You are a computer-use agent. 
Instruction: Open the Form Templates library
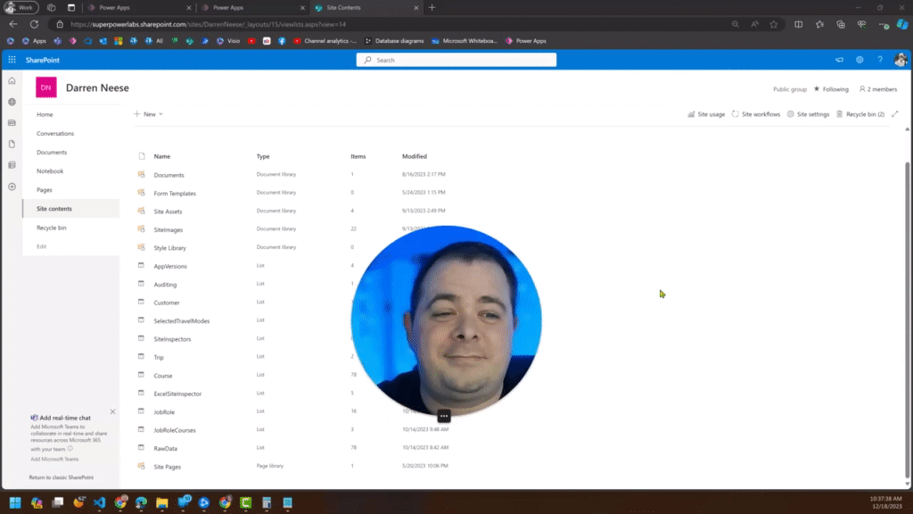pyautogui.click(x=175, y=194)
